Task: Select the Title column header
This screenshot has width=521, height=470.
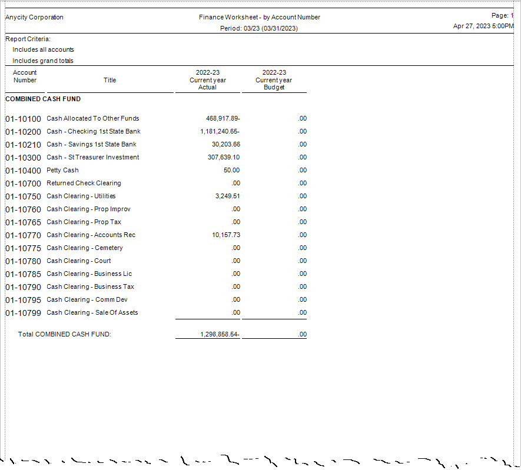Action: (x=109, y=80)
